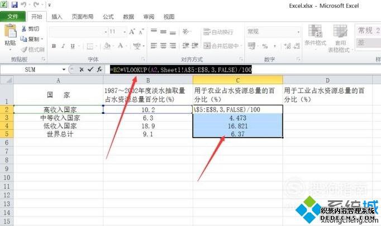The image size is (381, 226).
Task: Switch to the 视图 View tab
Action: [x=169, y=17]
